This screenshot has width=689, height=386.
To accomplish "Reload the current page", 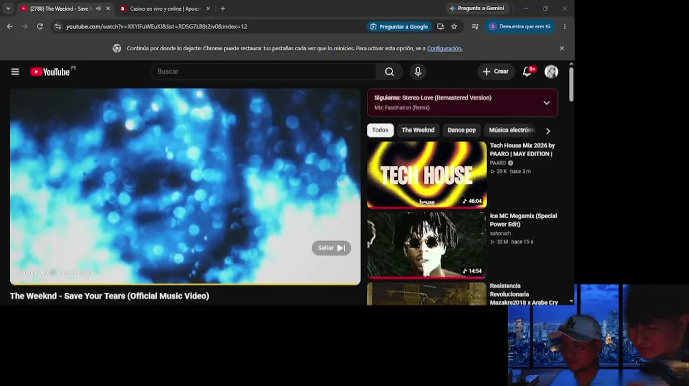I will (40, 26).
